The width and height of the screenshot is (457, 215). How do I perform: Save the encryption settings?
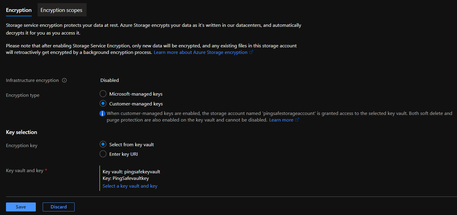[x=21, y=207]
